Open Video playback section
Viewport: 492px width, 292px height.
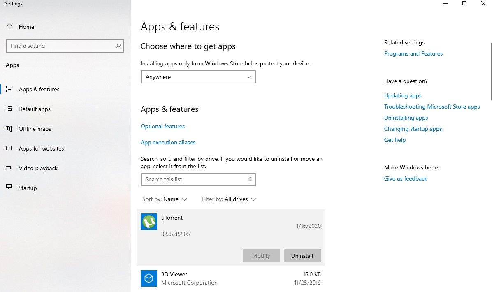coord(38,169)
